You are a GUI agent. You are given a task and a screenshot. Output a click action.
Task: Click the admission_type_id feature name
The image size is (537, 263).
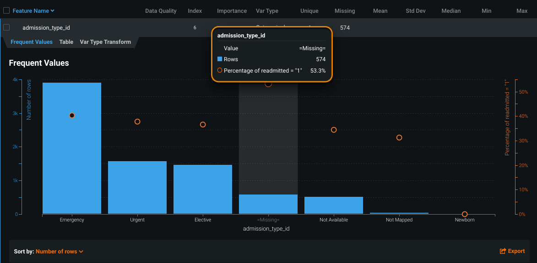46,27
